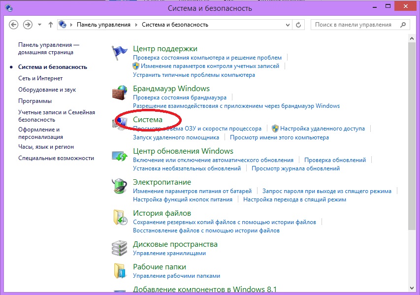The width and height of the screenshot is (420, 295).
Task: Go back using the back arrow button
Action: tap(13, 25)
